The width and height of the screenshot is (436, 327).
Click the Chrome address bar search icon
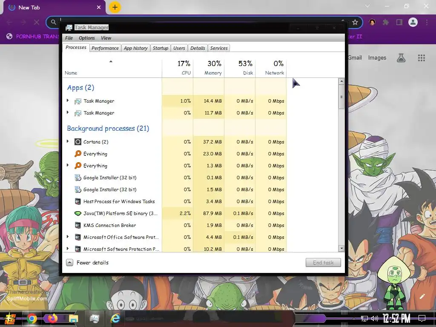(x=53, y=22)
